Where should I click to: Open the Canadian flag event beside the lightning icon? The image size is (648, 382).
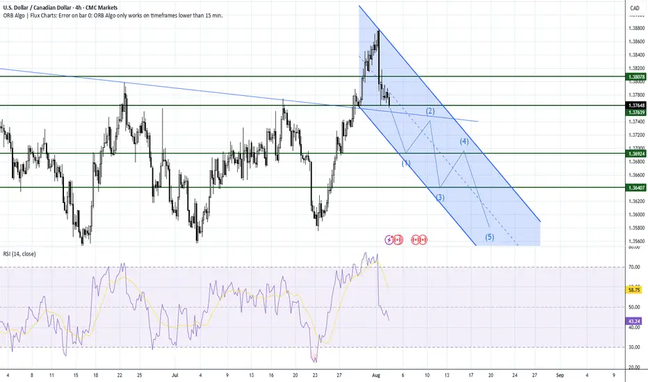point(398,240)
